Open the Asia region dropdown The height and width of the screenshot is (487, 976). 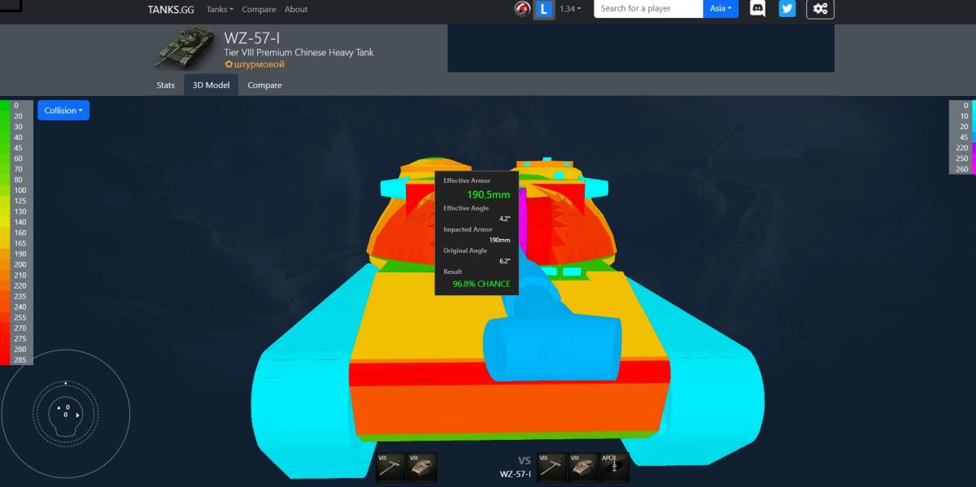pos(721,9)
